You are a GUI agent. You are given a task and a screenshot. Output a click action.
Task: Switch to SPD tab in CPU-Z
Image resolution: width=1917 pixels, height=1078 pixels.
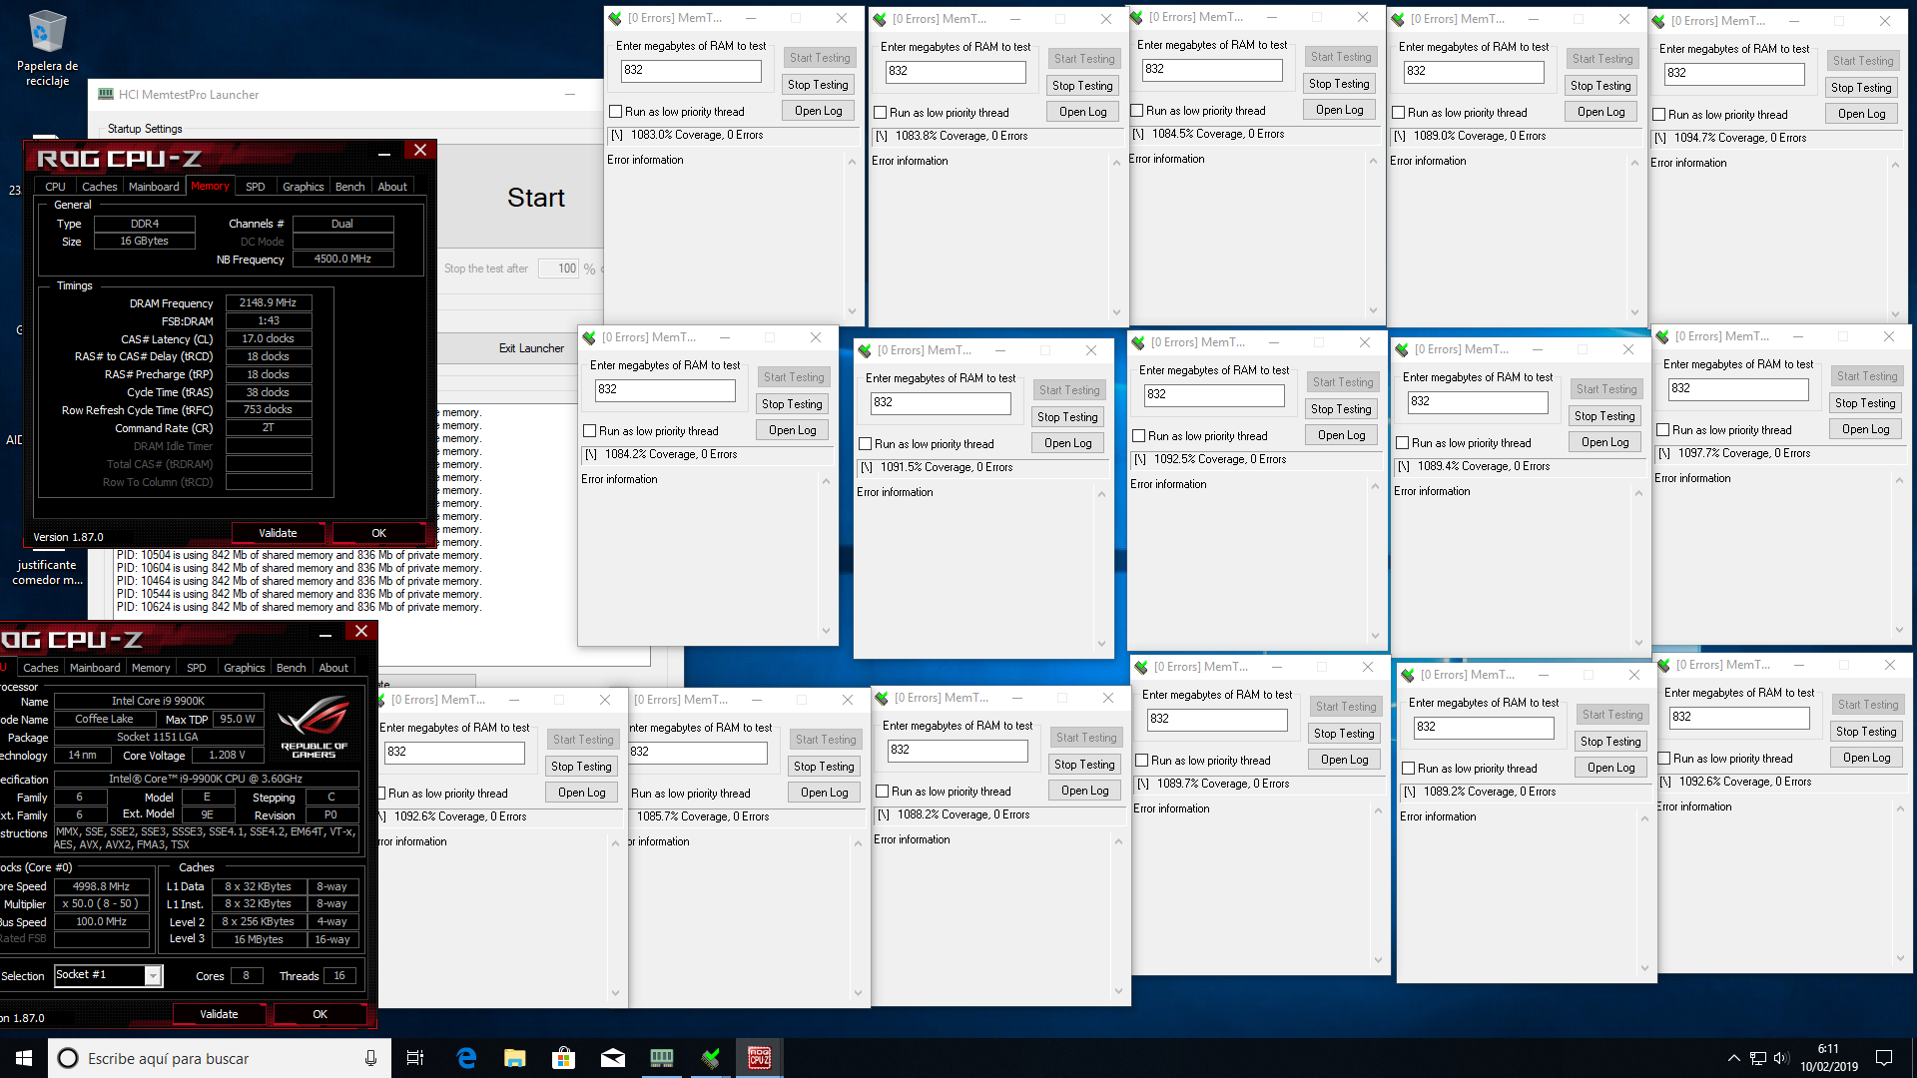coord(256,187)
